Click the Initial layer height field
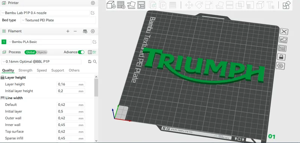This screenshot has width=300, height=143. pyautogui.click(x=71, y=91)
